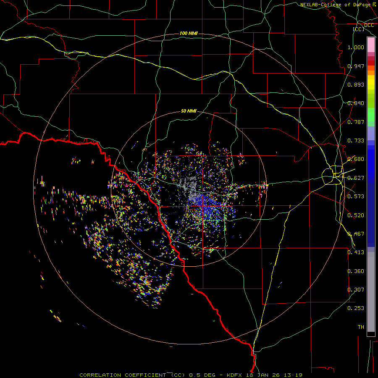378x378 pixels.
Task: Click the TH threshold label
Action: click(361, 327)
